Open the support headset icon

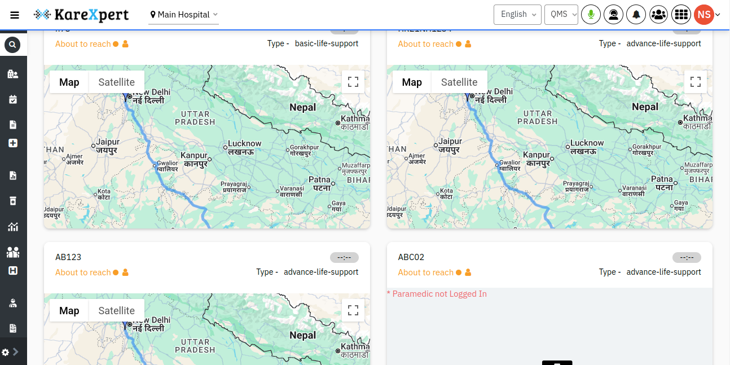[x=613, y=14]
